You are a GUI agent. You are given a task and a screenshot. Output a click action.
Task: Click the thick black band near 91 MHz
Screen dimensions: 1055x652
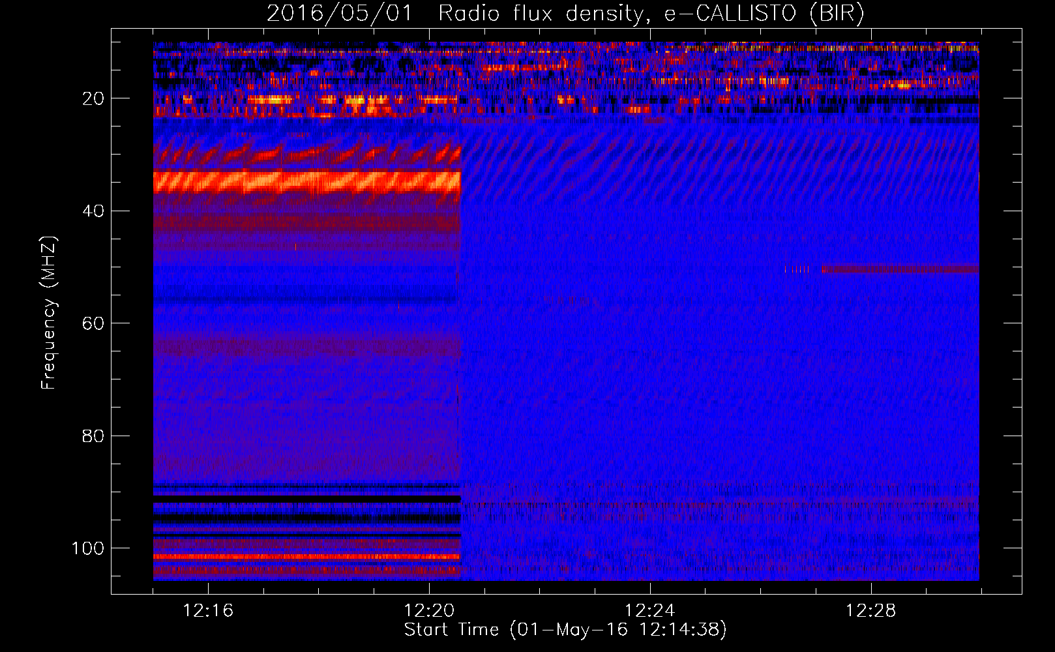click(307, 499)
